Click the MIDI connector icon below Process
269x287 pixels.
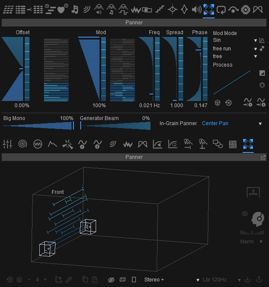pos(262,85)
